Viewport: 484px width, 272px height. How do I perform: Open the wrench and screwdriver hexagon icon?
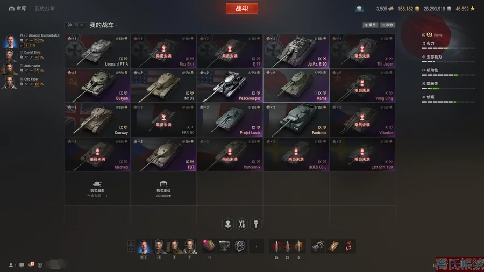click(242, 224)
